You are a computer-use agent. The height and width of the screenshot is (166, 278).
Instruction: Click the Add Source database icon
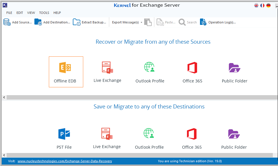[7, 22]
